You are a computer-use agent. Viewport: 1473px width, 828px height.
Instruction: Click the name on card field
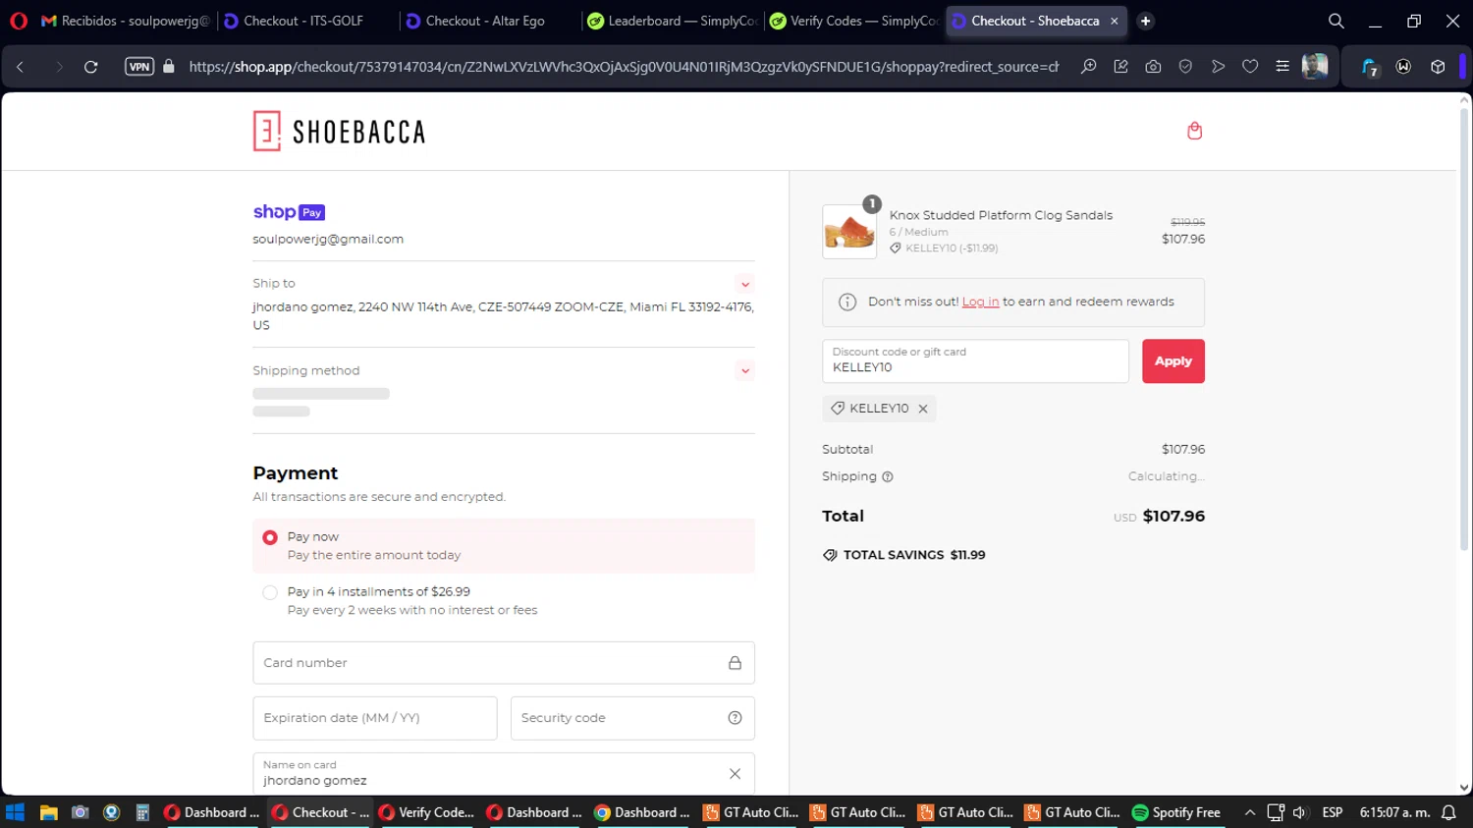tap(504, 774)
